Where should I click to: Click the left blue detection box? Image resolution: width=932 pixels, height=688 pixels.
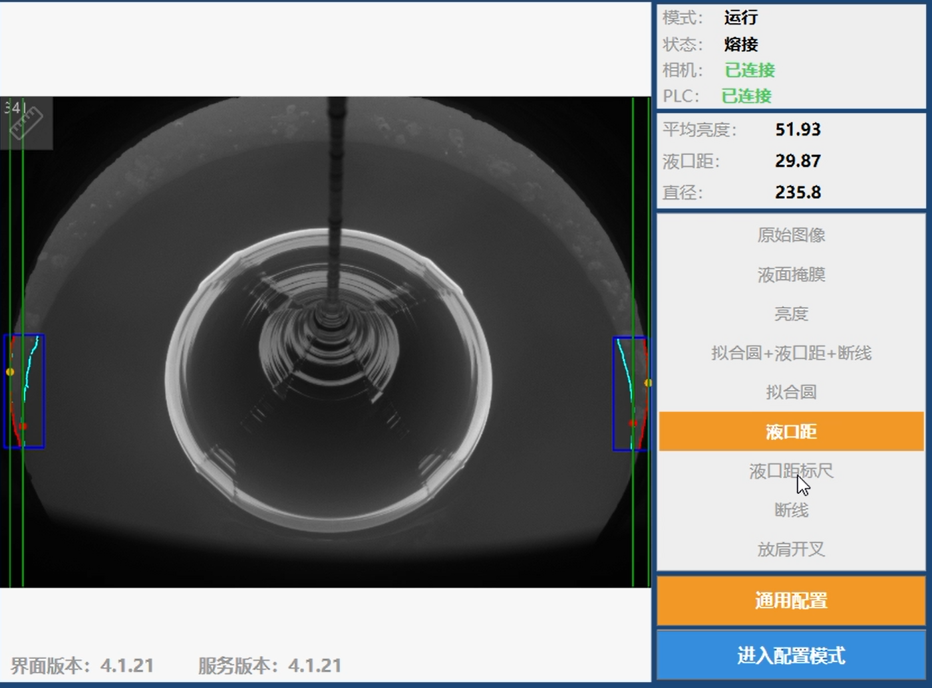(x=24, y=391)
